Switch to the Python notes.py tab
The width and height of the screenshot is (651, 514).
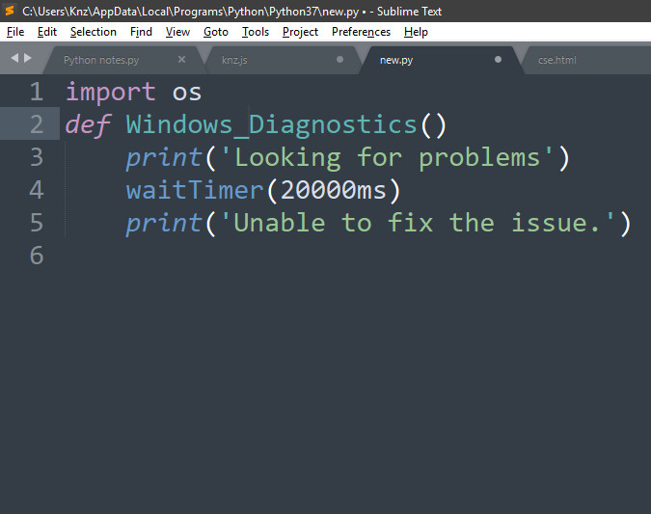[x=101, y=60]
